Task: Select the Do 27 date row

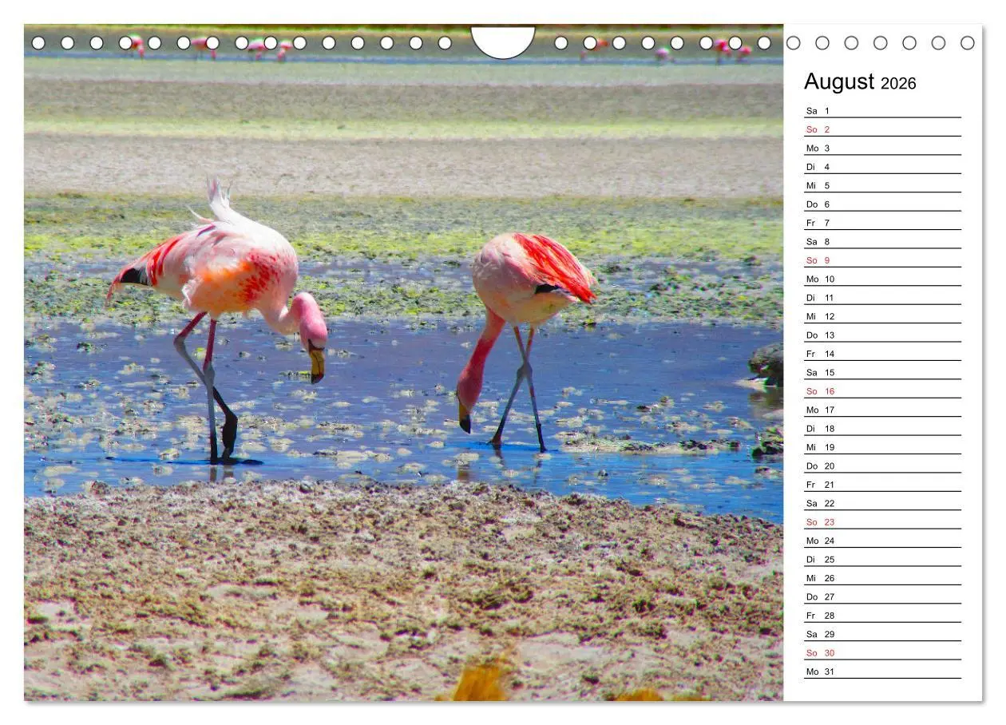Action: click(882, 597)
